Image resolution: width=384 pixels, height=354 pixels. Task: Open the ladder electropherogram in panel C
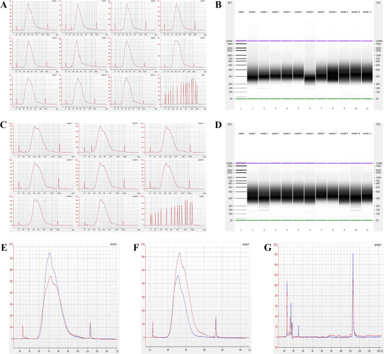[x=173, y=212]
